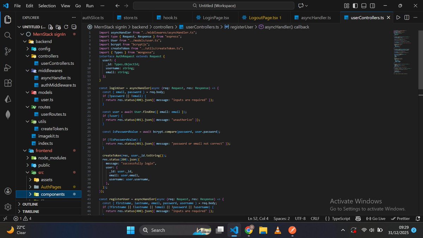This screenshot has height=238, width=423.
Task: Collapse the controllers folder
Action: [x=28, y=56]
